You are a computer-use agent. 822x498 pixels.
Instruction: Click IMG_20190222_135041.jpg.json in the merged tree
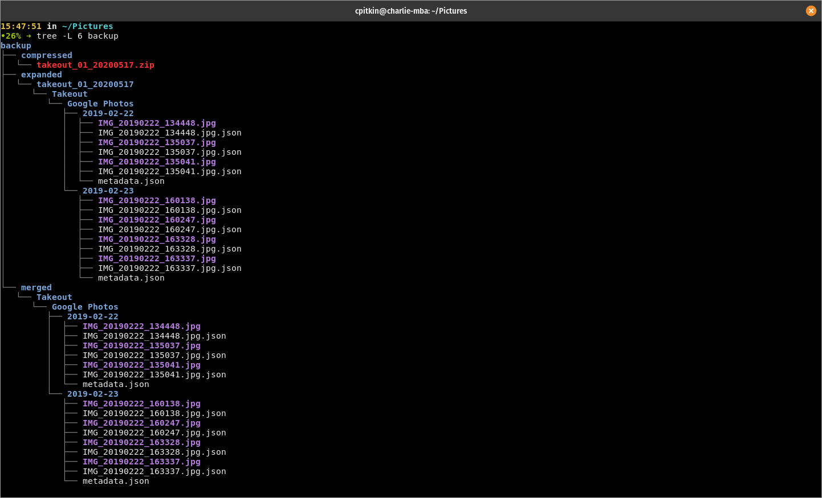[154, 374]
